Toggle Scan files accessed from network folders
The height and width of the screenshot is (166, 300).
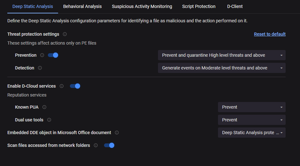(x=109, y=145)
